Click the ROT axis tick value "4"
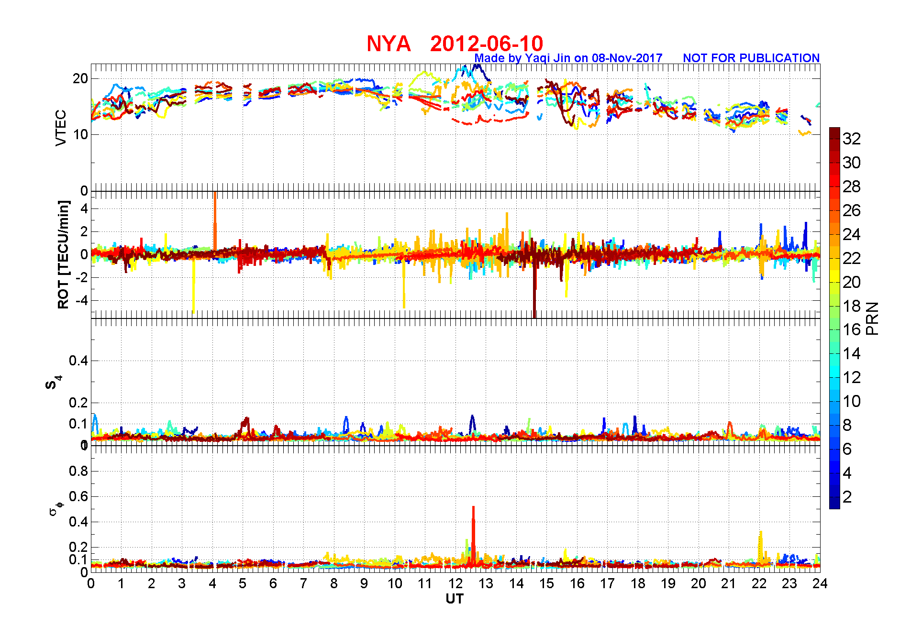Image resolution: width=911 pixels, height=636 pixels. click(84, 208)
